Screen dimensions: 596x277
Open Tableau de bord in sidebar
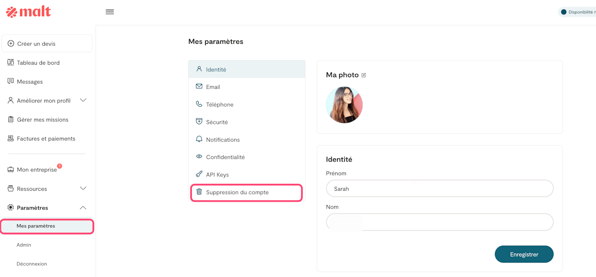click(x=38, y=62)
